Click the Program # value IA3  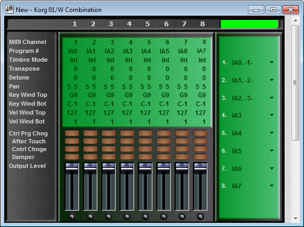pos(127,51)
